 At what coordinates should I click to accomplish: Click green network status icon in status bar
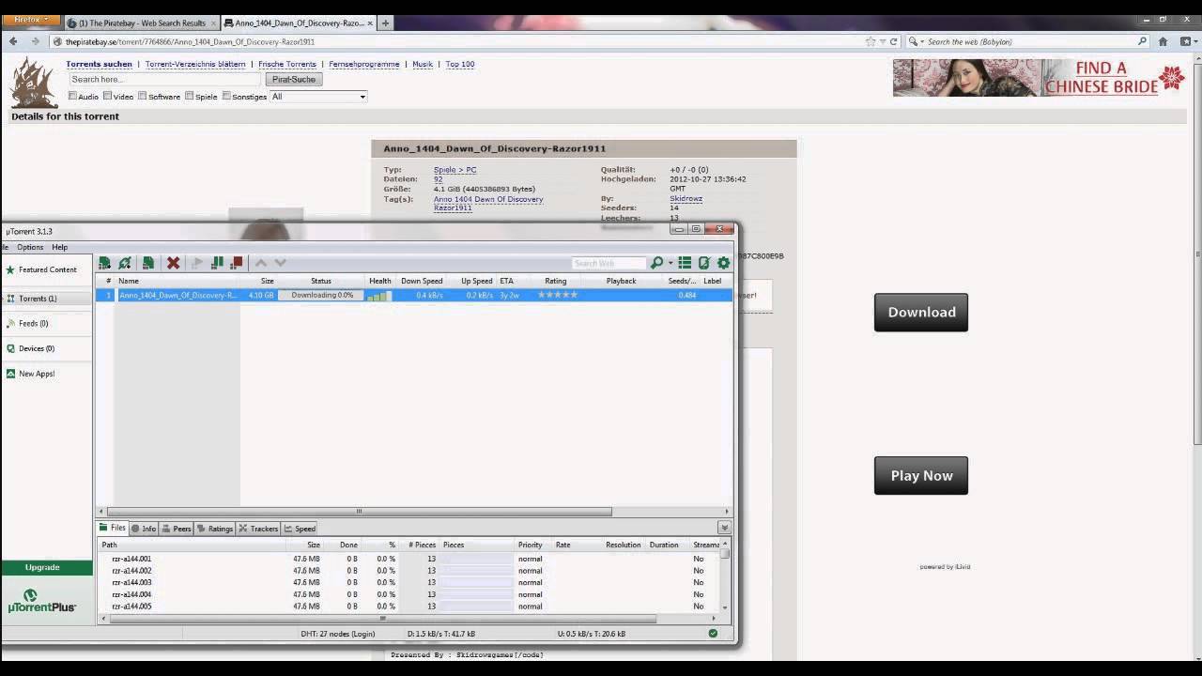pos(713,634)
